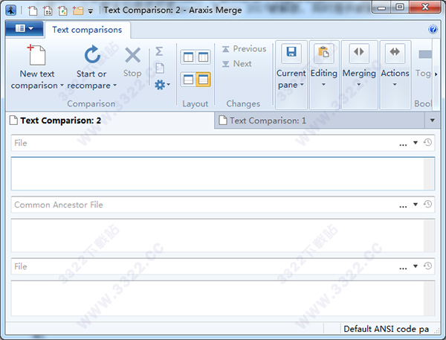This screenshot has width=446, height=340.
Task: Browse for the first File with ellipsis
Action: [403, 144]
